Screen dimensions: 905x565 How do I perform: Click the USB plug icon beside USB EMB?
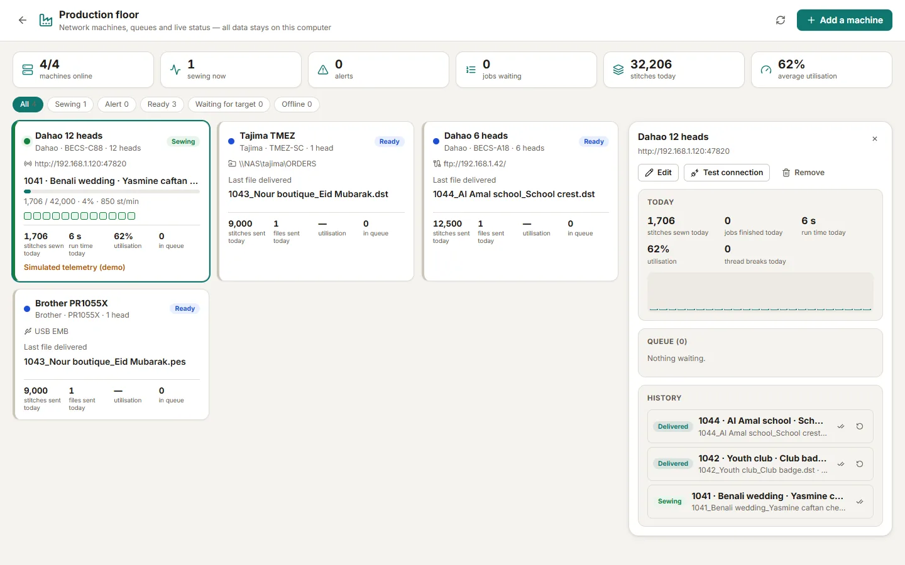[28, 331]
